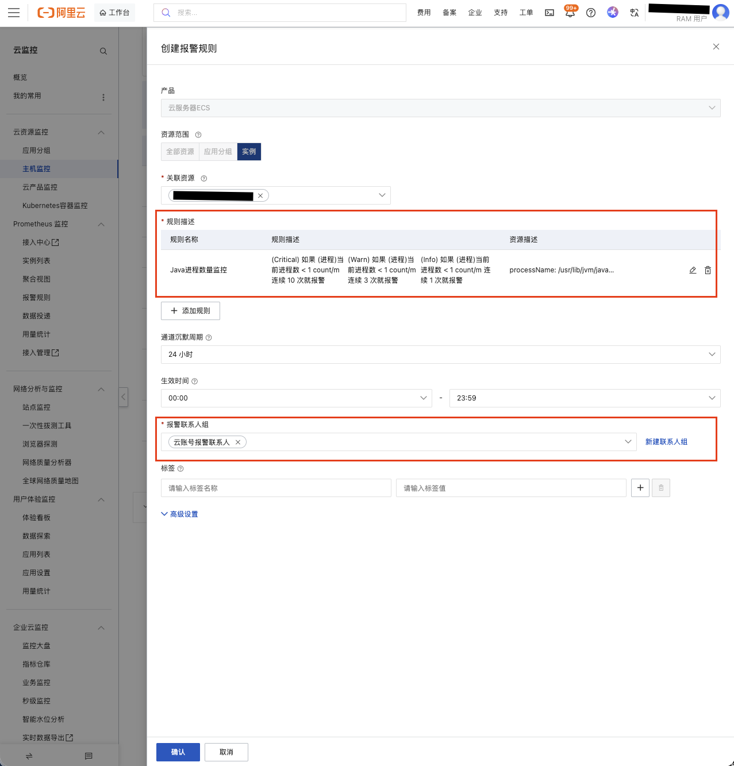734x766 pixels.
Task: Delete the Java进程数量监控 rule via trash icon
Action: coord(708,270)
